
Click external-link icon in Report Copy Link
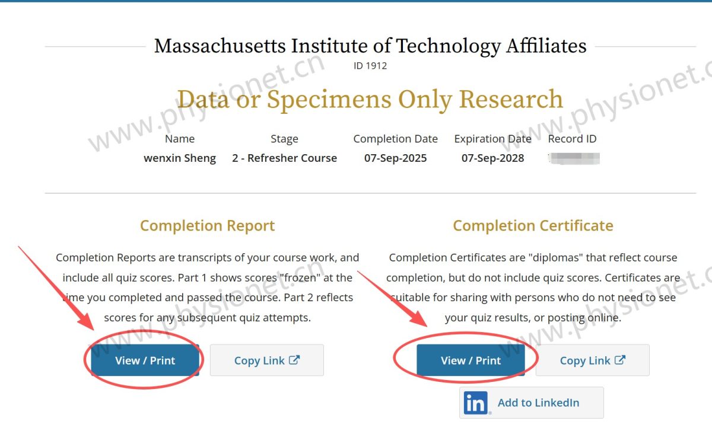294,360
